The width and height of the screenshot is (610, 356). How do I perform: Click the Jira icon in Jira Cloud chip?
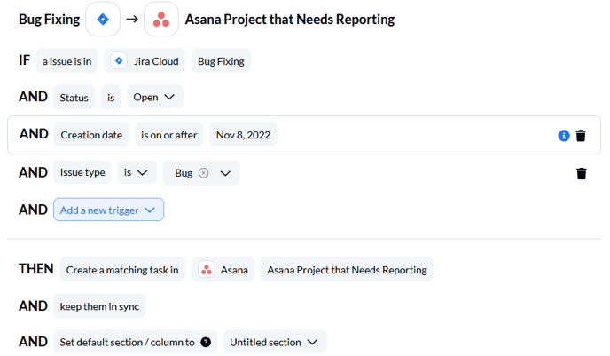119,61
